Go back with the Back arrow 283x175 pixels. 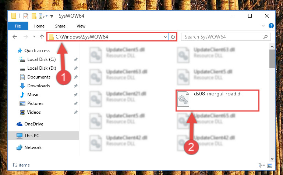[x=15, y=37]
